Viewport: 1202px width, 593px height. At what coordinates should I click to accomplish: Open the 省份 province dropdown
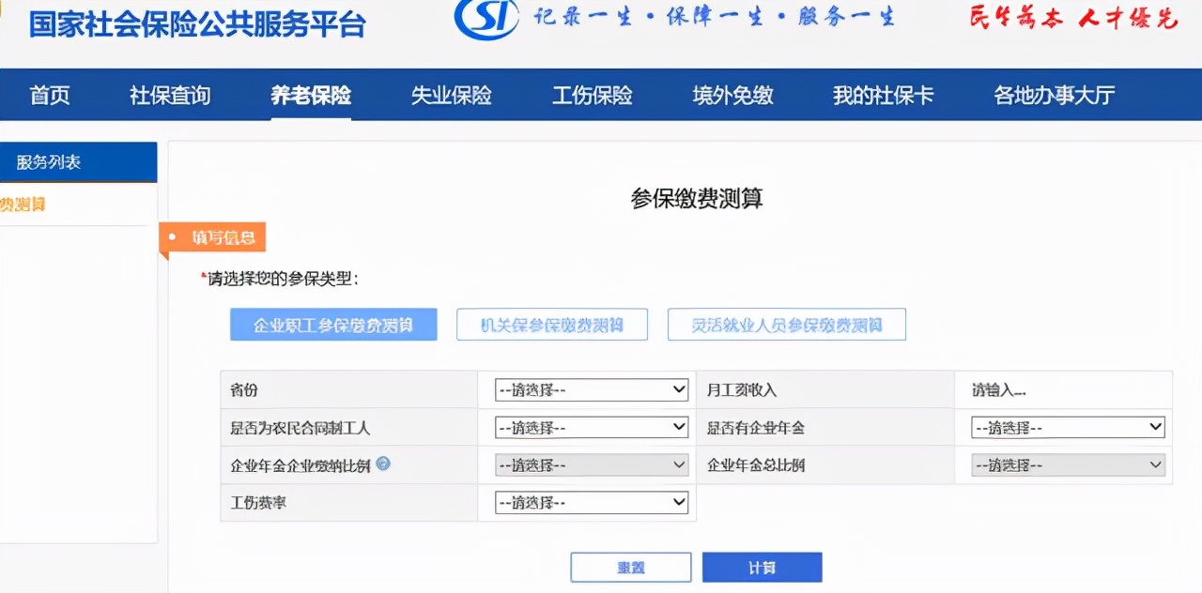[590, 388]
